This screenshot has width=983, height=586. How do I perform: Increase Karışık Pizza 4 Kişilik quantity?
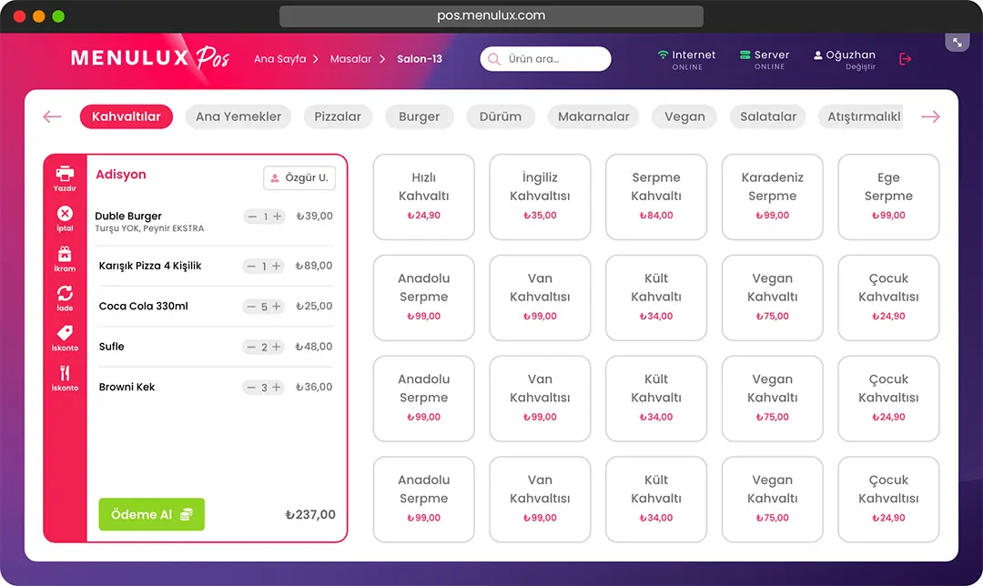point(276,266)
